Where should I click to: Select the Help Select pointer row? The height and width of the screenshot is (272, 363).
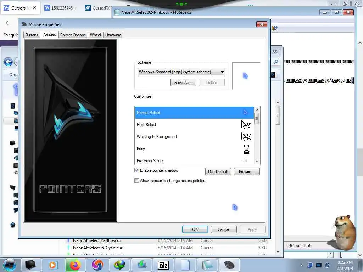194,125
